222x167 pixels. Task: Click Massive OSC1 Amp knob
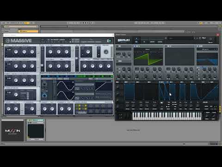pyautogui.click(x=32, y=51)
